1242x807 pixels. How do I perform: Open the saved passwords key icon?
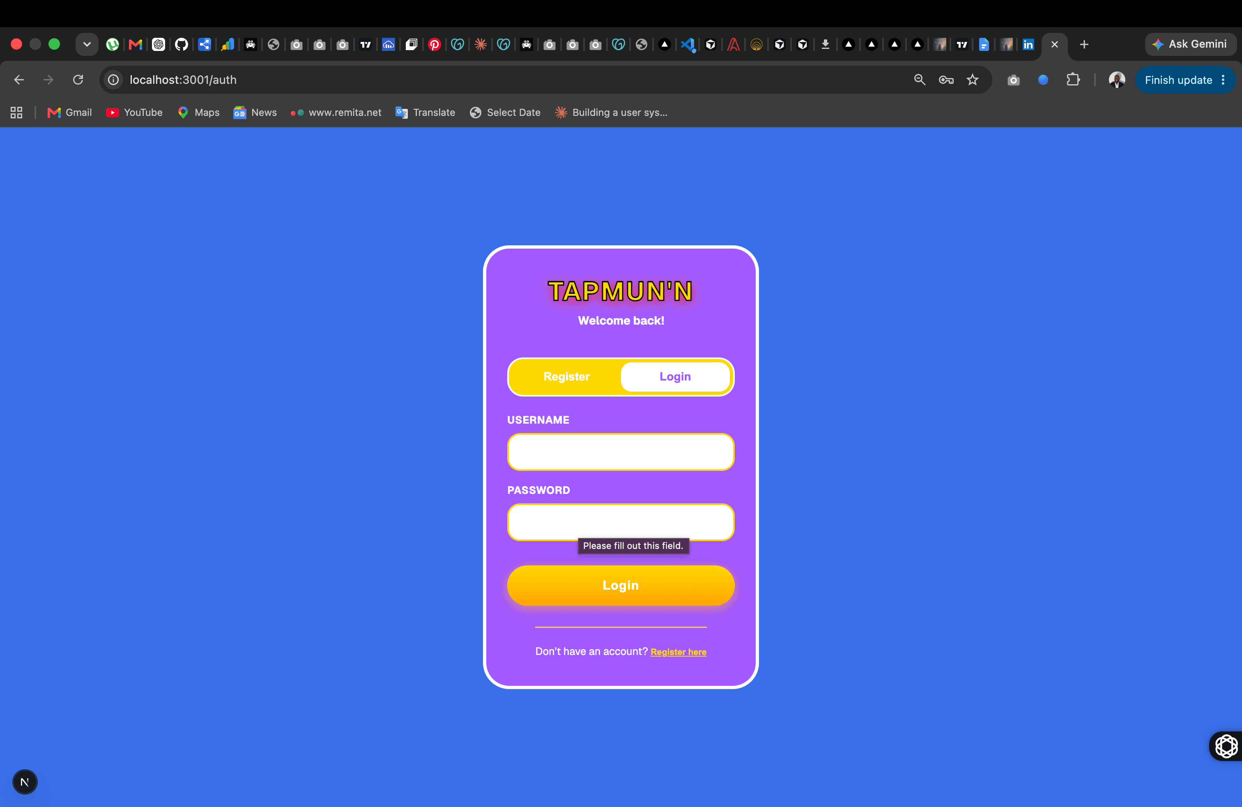point(946,80)
